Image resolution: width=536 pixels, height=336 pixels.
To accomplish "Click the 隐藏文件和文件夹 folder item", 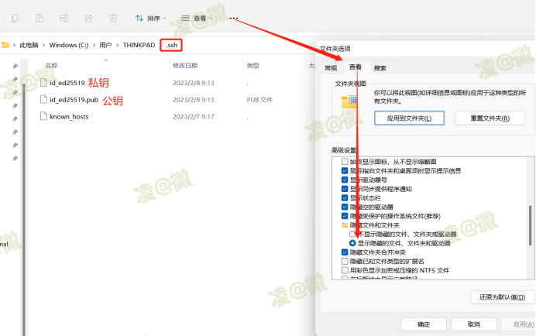I will (x=370, y=225).
